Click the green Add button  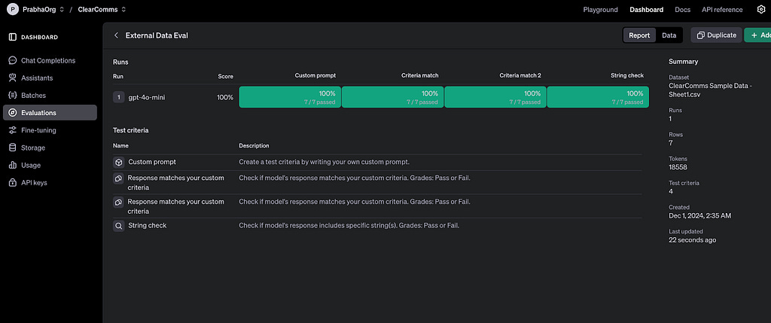[757, 35]
